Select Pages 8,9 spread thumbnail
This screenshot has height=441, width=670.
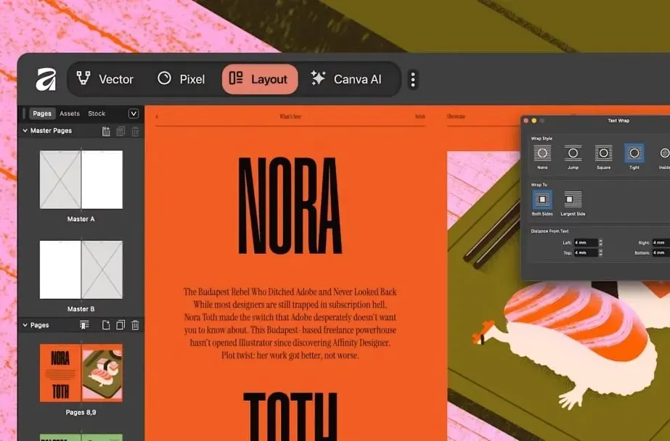point(81,373)
